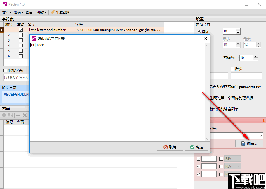This screenshot has height=189, width=266.
Task: Click the 生成密码 lightning toolbar button
Action: click(60, 12)
